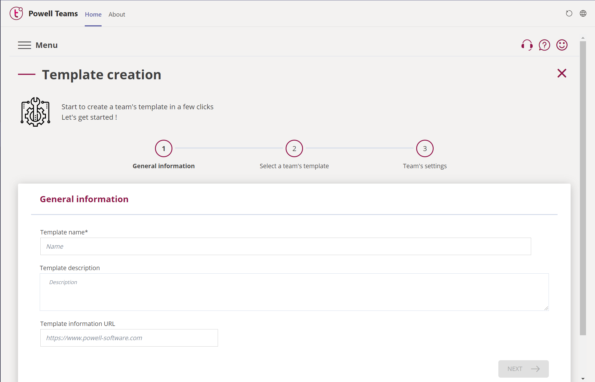Click the smiley feedback icon

(562, 45)
